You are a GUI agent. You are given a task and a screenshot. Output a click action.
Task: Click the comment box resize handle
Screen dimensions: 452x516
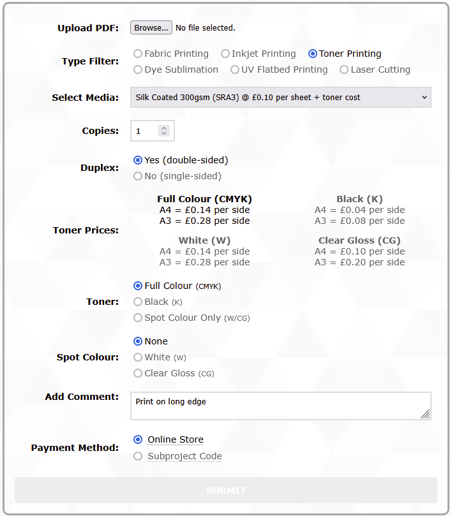coord(426,415)
